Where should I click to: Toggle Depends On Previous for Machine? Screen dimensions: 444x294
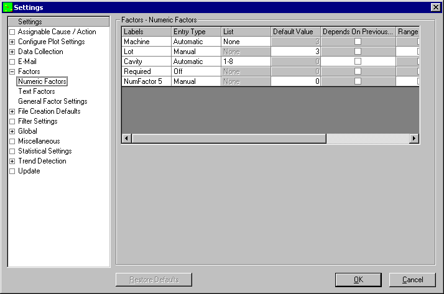[358, 42]
